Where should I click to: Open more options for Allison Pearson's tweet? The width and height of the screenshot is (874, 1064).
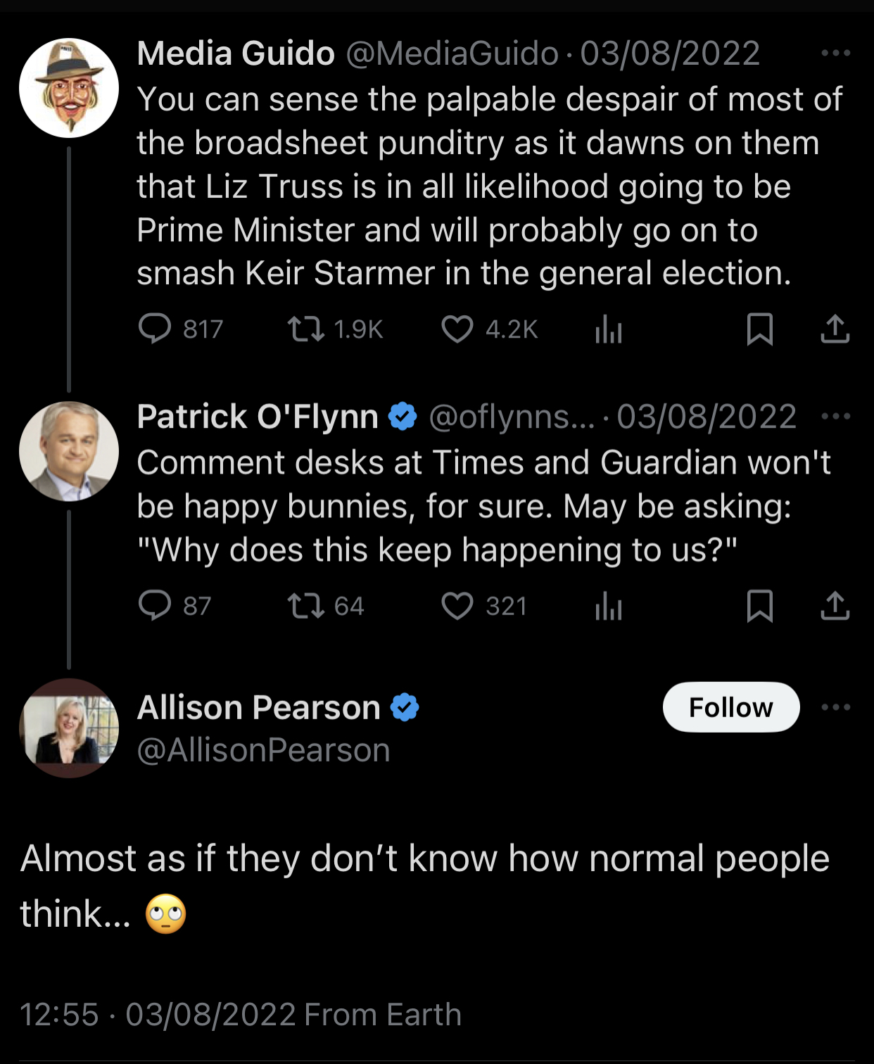(836, 707)
